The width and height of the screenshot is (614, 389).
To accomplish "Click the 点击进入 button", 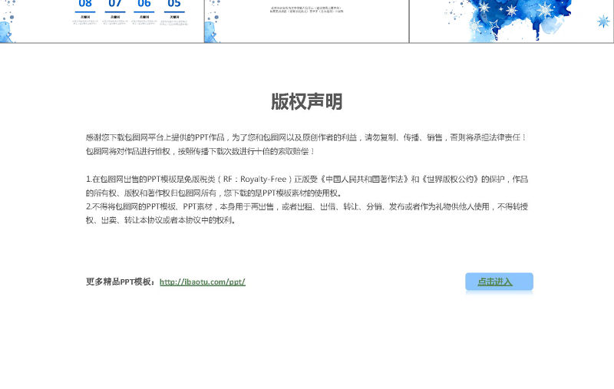I will click(498, 282).
